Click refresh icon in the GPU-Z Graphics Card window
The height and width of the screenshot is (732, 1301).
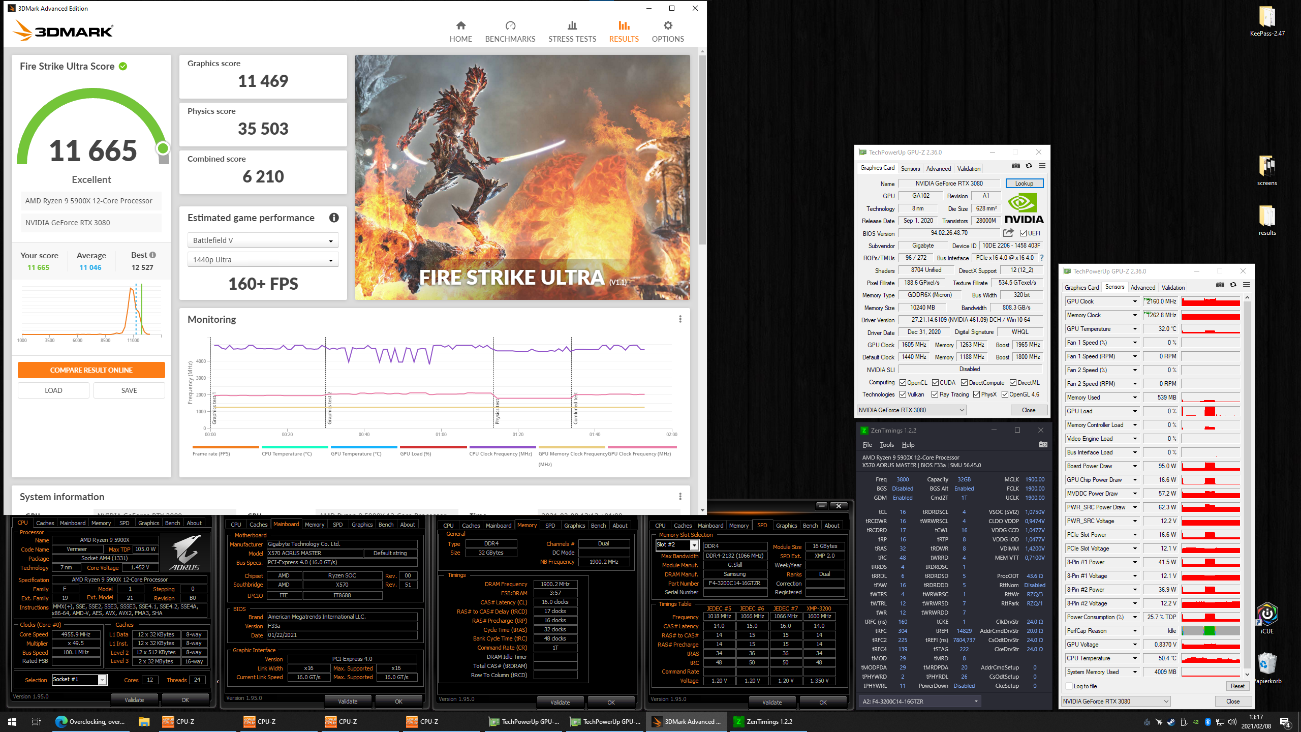coord(1029,166)
